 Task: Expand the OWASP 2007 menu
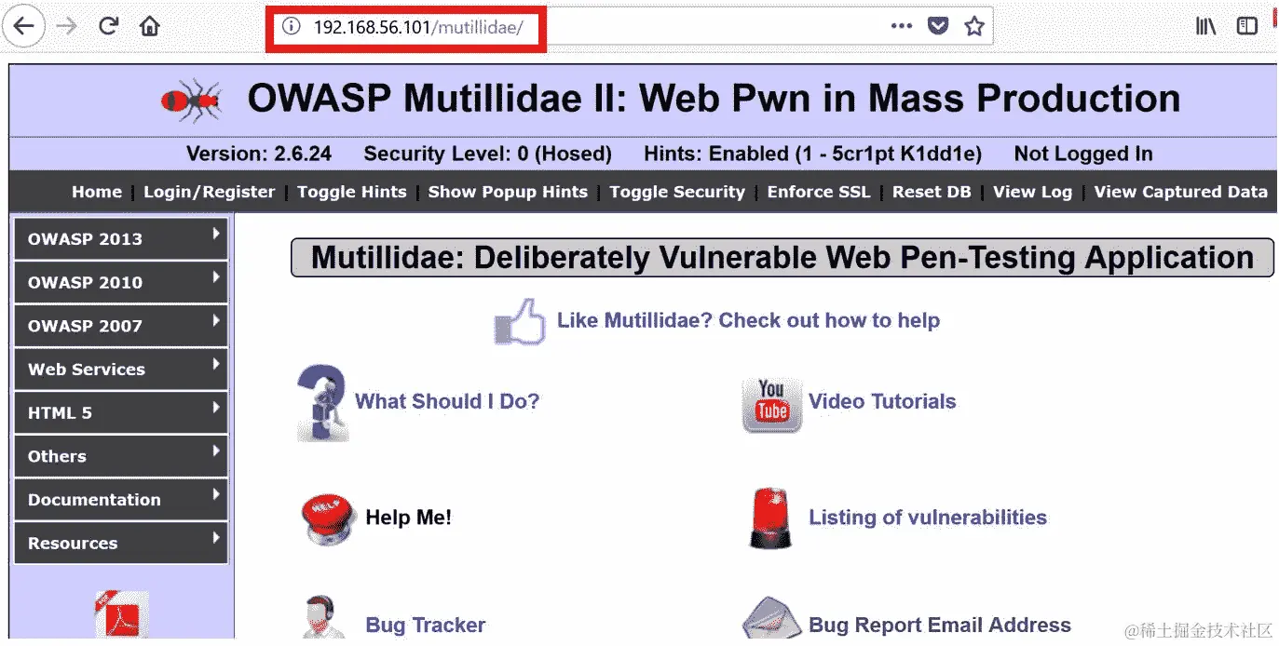pyautogui.click(x=121, y=326)
